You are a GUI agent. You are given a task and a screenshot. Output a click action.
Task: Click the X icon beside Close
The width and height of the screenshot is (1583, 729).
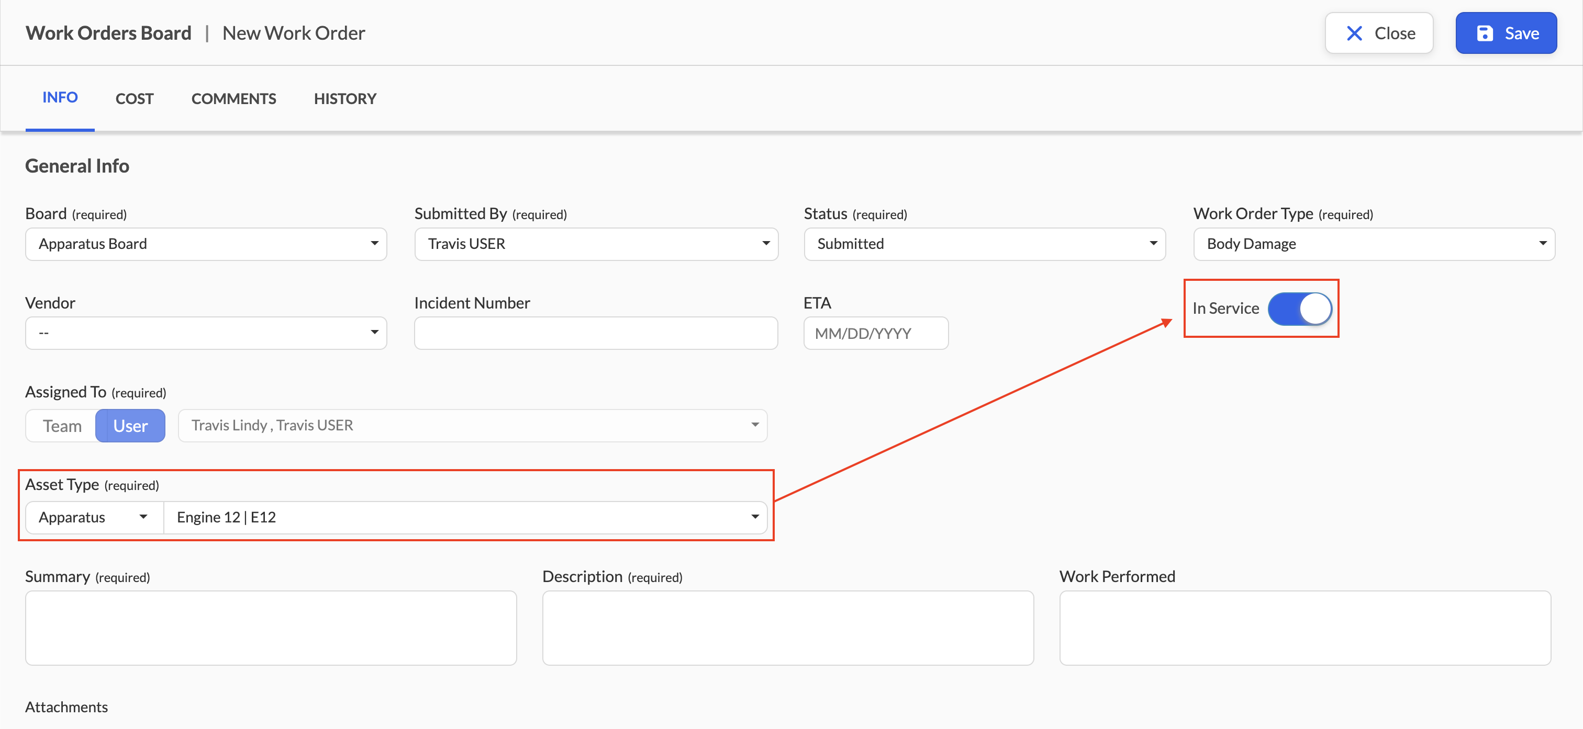[1354, 33]
